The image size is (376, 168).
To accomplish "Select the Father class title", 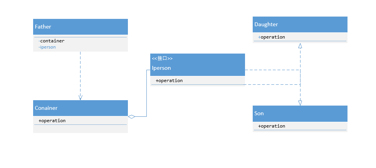I will [x=43, y=27].
